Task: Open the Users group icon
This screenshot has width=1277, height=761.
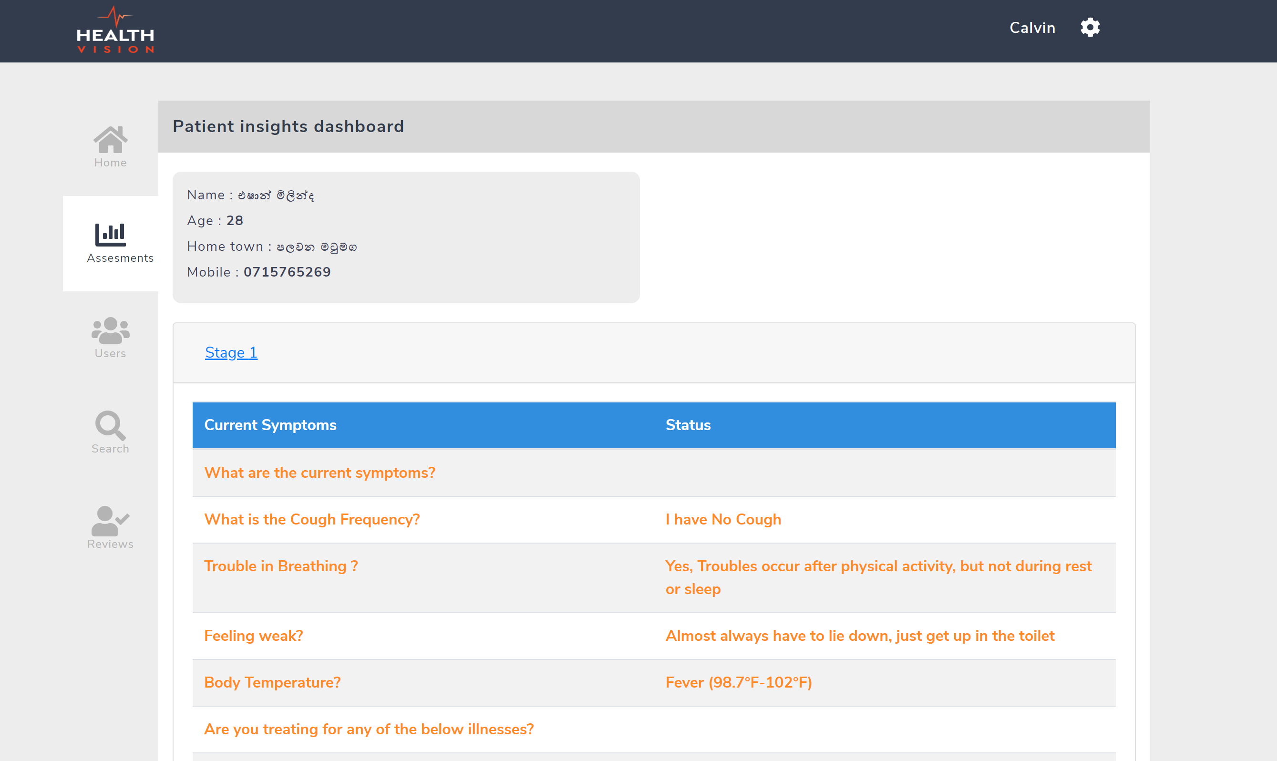Action: pyautogui.click(x=110, y=330)
